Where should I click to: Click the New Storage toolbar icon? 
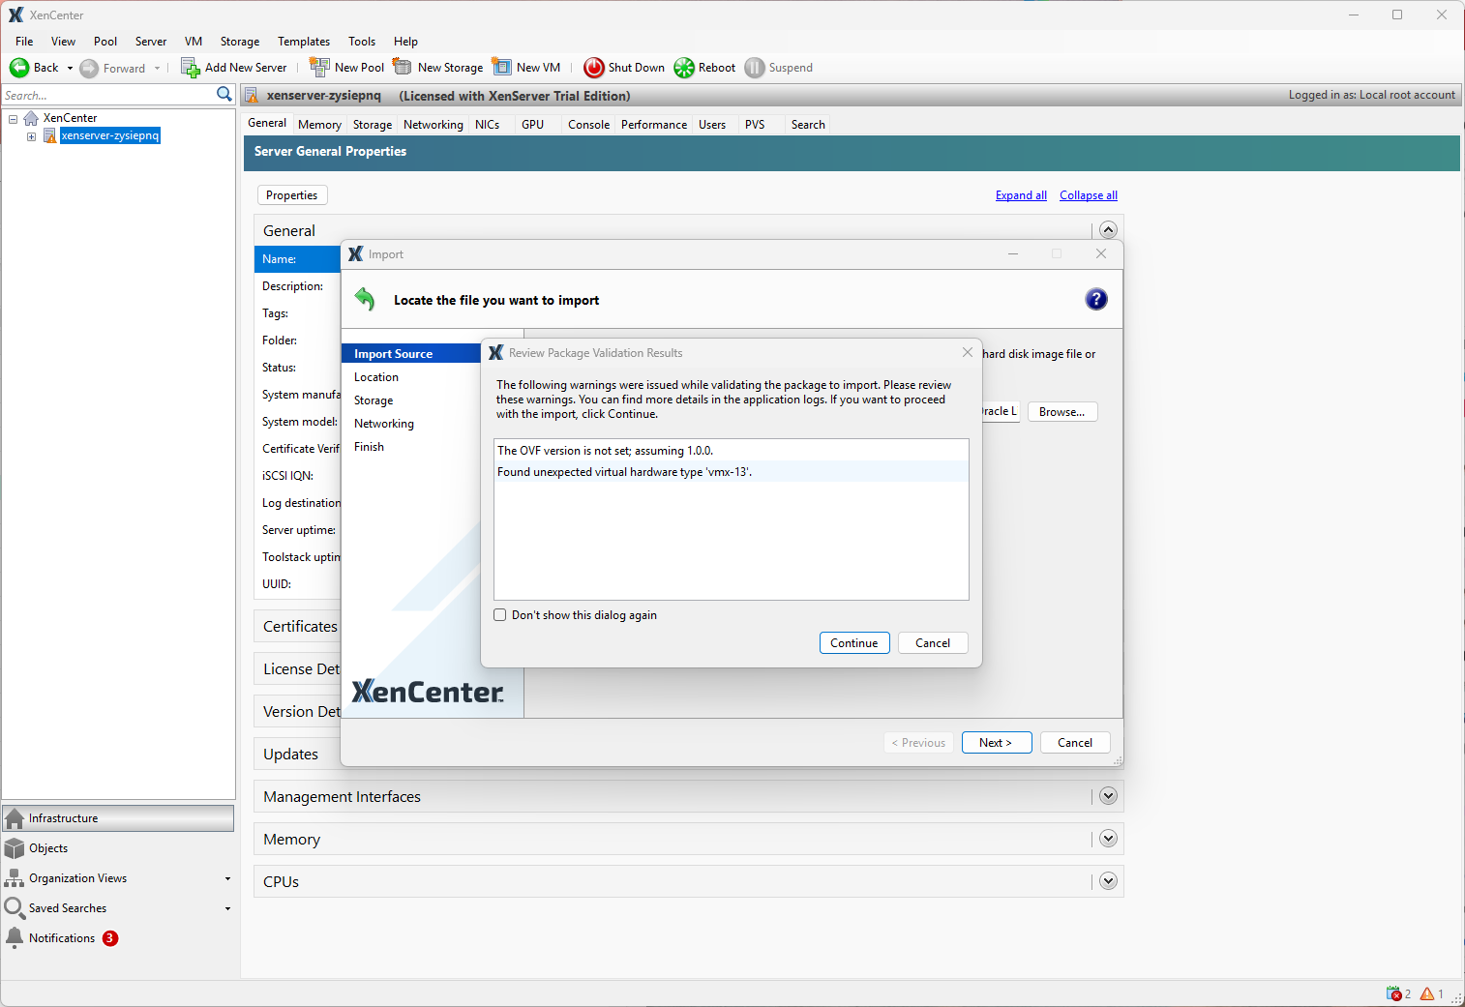pos(403,67)
